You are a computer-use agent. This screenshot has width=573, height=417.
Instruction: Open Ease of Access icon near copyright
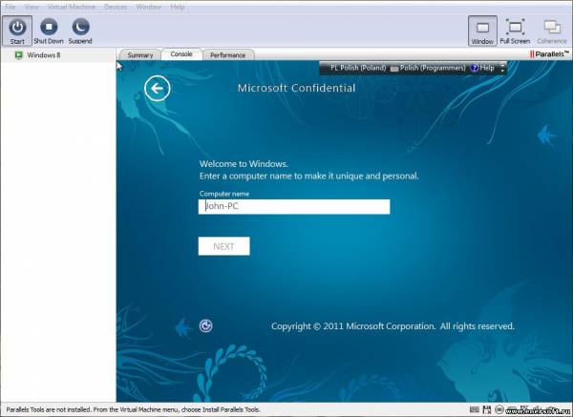205,325
